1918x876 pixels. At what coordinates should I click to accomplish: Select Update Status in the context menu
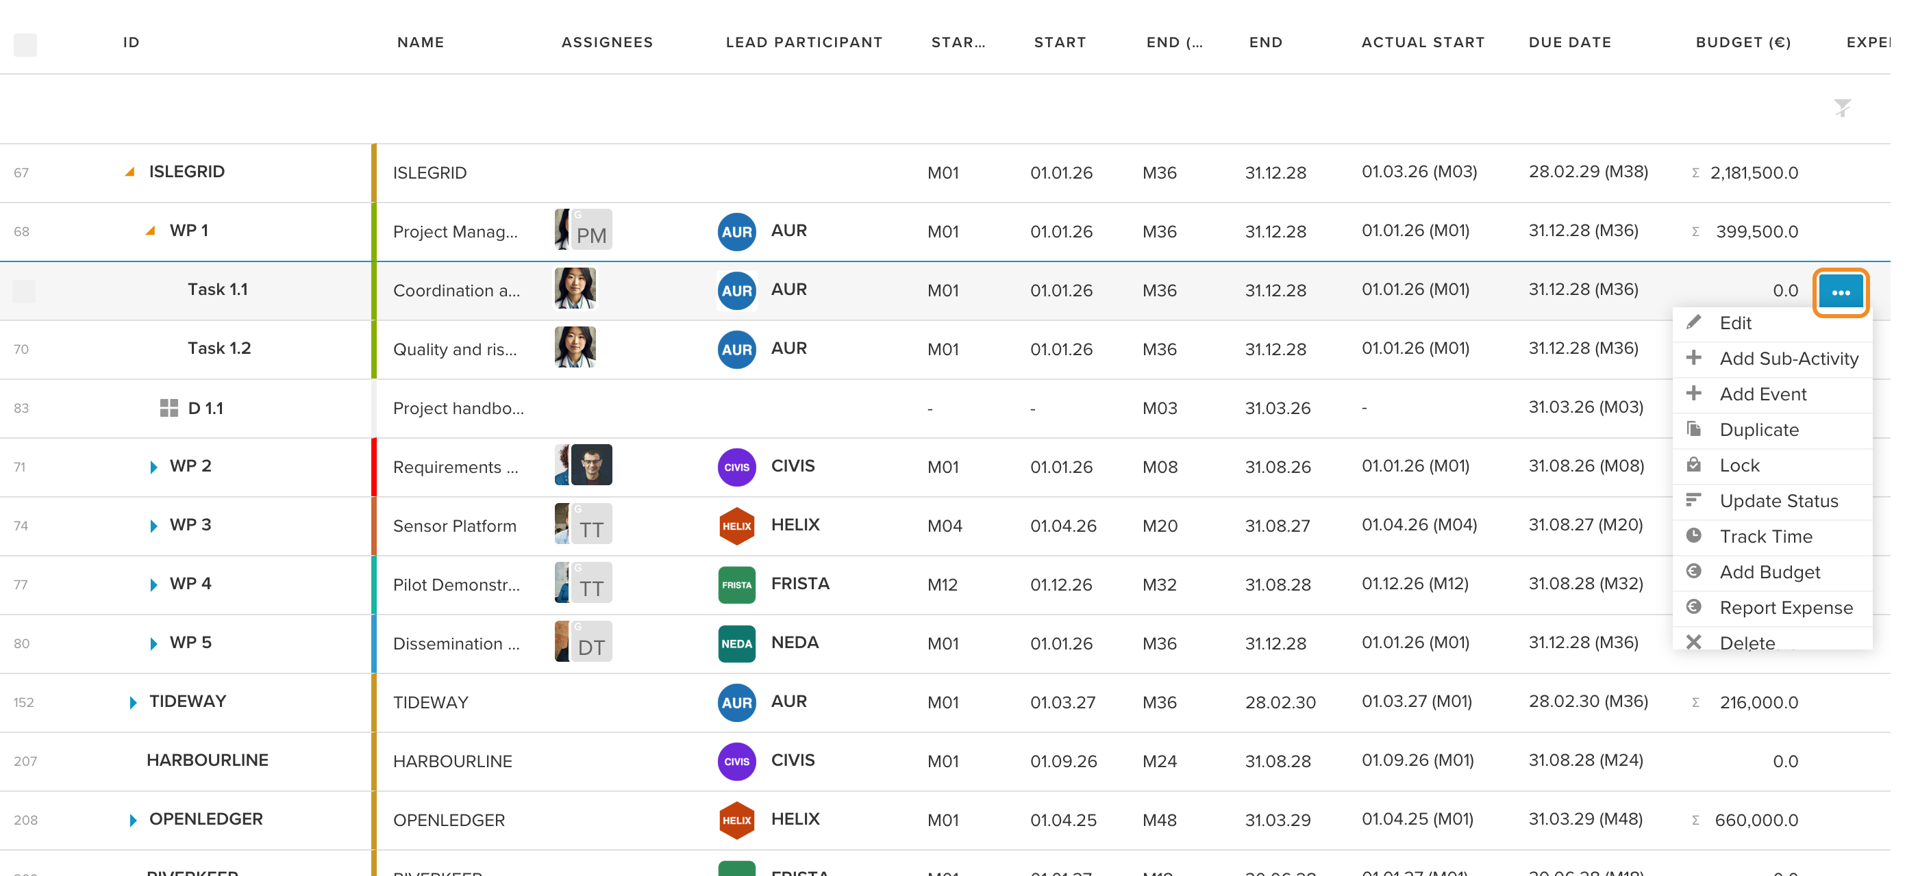tap(1778, 501)
